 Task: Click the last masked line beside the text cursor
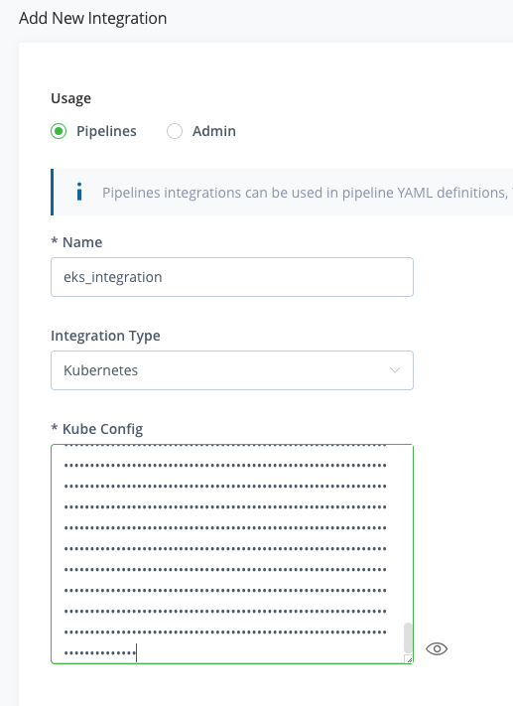coord(99,652)
